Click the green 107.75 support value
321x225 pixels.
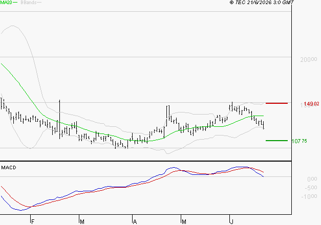pos(299,141)
